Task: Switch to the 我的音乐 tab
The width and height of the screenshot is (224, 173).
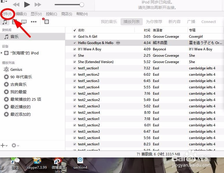Action: click(x=109, y=22)
